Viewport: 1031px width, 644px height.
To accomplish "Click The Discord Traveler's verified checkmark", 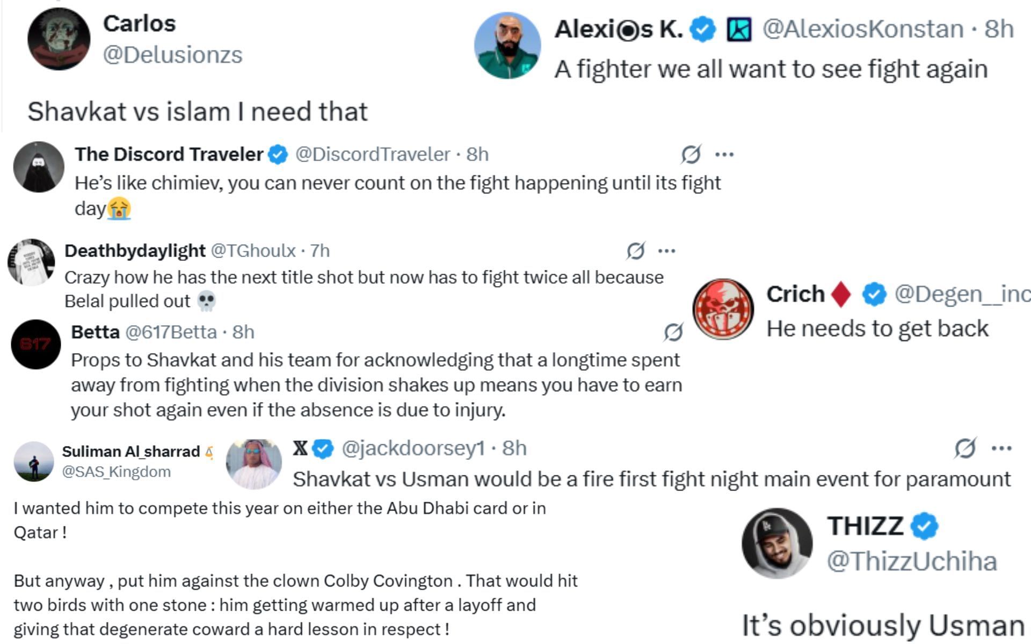I will [x=278, y=155].
